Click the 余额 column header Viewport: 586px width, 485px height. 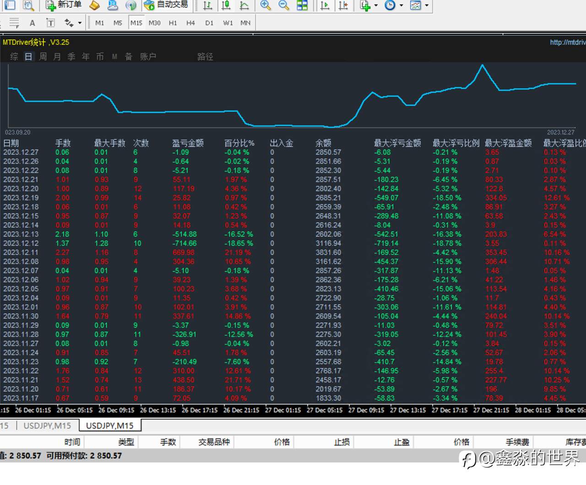click(x=323, y=143)
